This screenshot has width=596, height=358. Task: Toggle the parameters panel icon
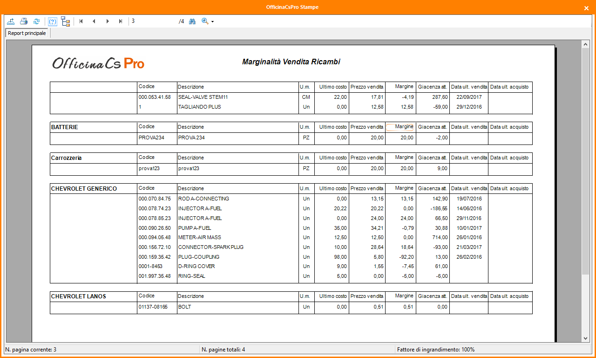[53, 21]
